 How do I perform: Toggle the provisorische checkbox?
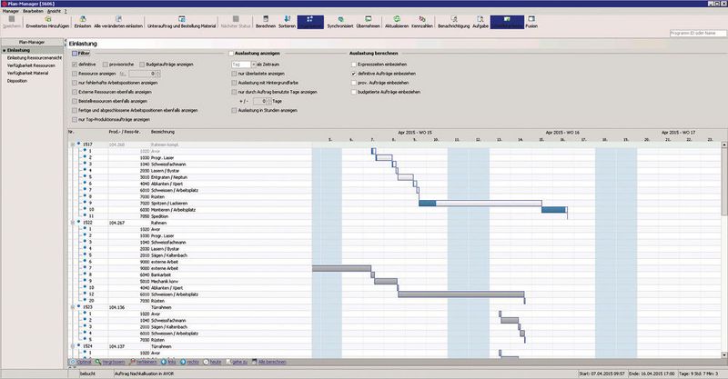click(x=106, y=65)
